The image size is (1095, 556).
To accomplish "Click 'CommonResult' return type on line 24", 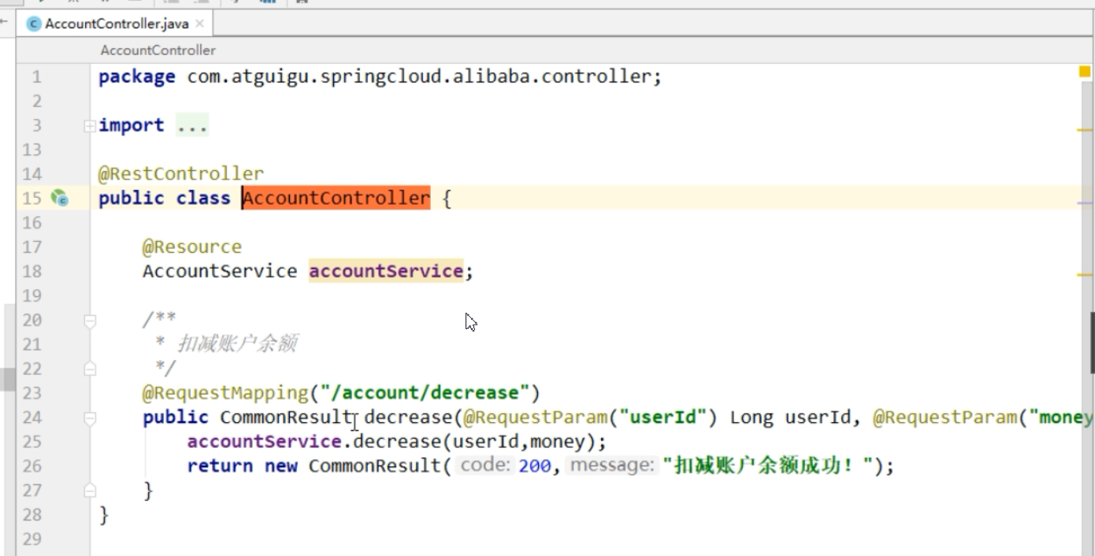I will pos(286,417).
